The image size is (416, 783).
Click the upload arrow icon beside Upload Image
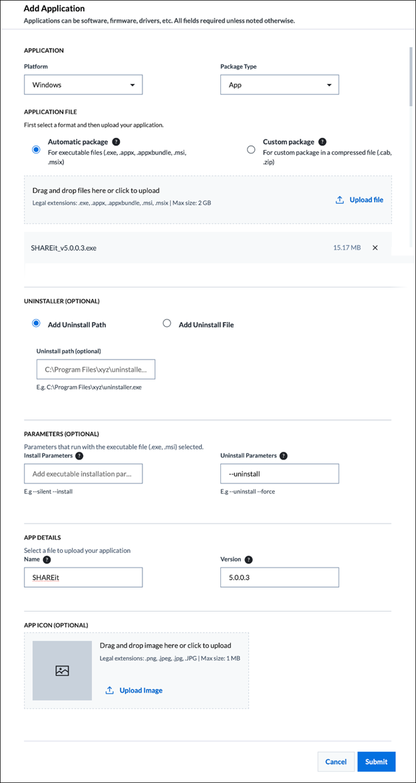tap(110, 690)
